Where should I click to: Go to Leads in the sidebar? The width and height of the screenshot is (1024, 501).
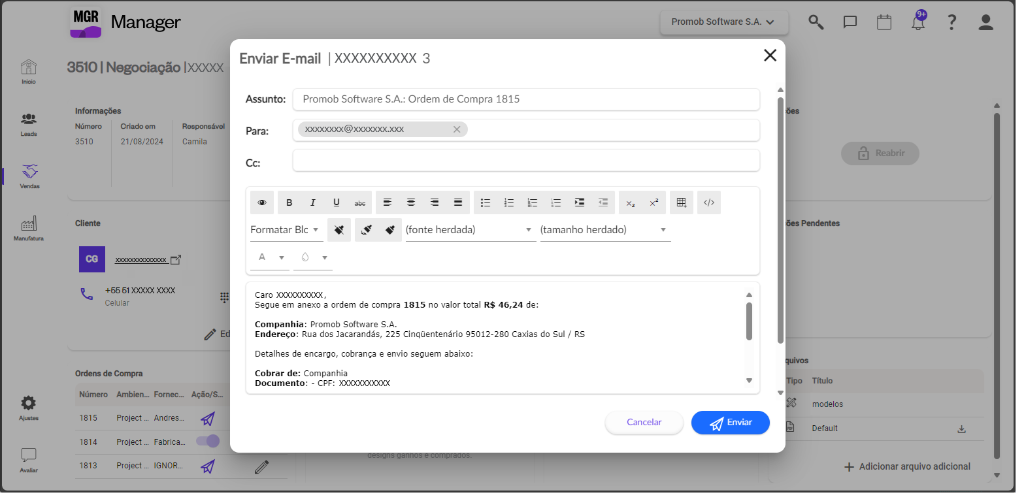click(x=29, y=124)
